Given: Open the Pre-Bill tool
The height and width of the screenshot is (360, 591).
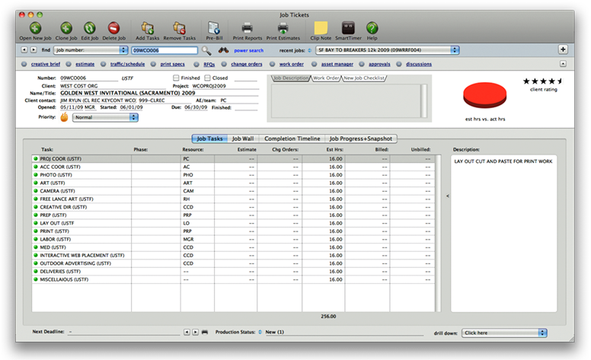Looking at the screenshot, I should [x=214, y=28].
